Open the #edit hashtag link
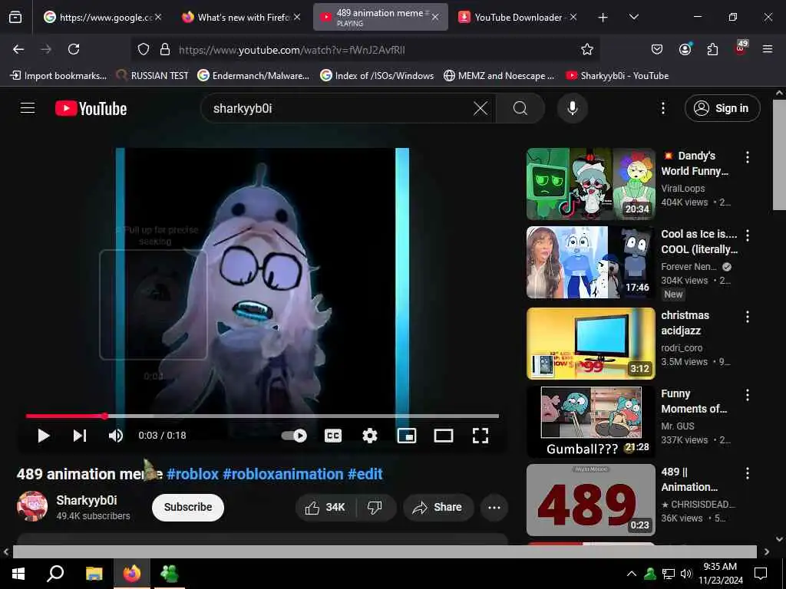 click(365, 474)
